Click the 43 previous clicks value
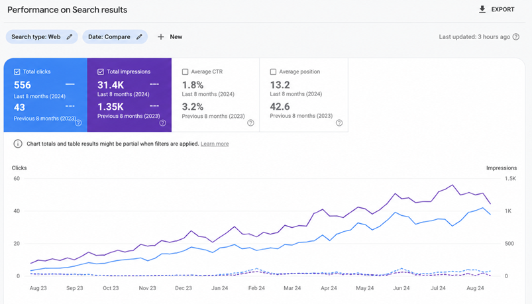Viewport: 532px width, 304px height. (19, 107)
